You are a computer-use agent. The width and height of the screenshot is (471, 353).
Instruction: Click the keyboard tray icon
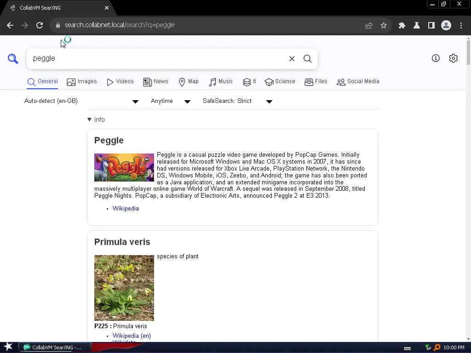click(408, 348)
